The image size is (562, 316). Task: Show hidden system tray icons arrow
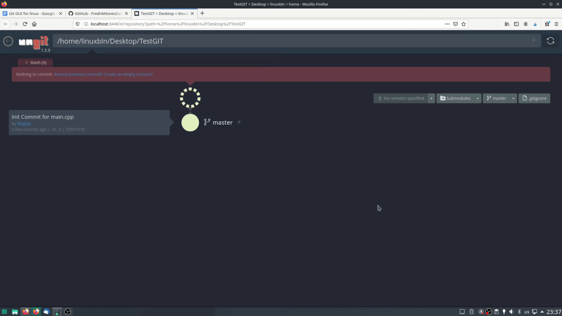pyautogui.click(x=542, y=312)
